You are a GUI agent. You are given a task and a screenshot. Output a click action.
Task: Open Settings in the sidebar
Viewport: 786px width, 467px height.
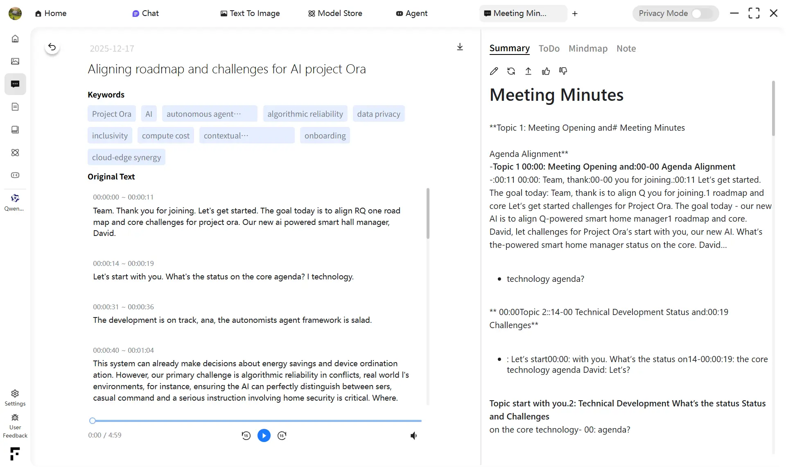[15, 397]
